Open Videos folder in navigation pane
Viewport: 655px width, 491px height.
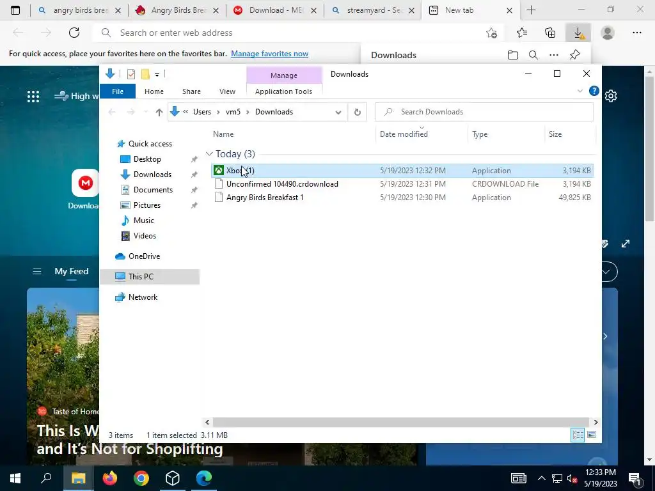point(145,236)
